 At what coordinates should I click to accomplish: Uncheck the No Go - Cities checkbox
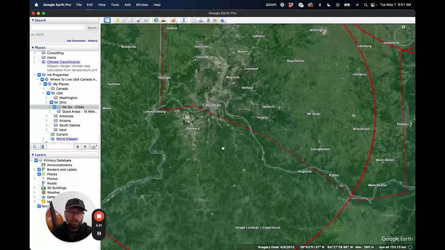pos(54,107)
